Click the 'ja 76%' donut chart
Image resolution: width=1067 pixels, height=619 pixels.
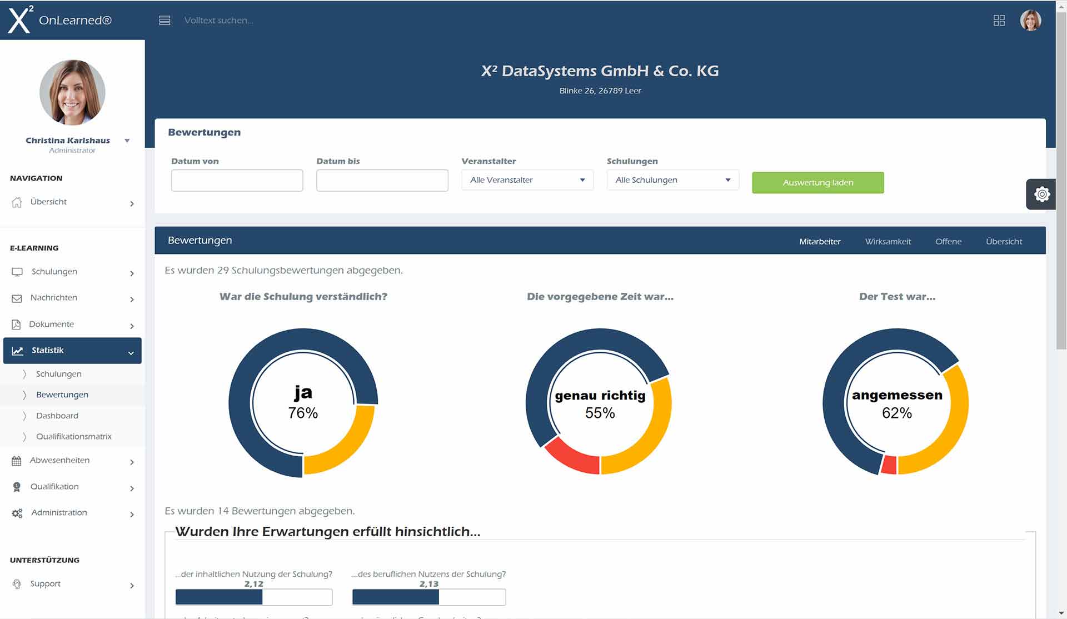click(303, 403)
